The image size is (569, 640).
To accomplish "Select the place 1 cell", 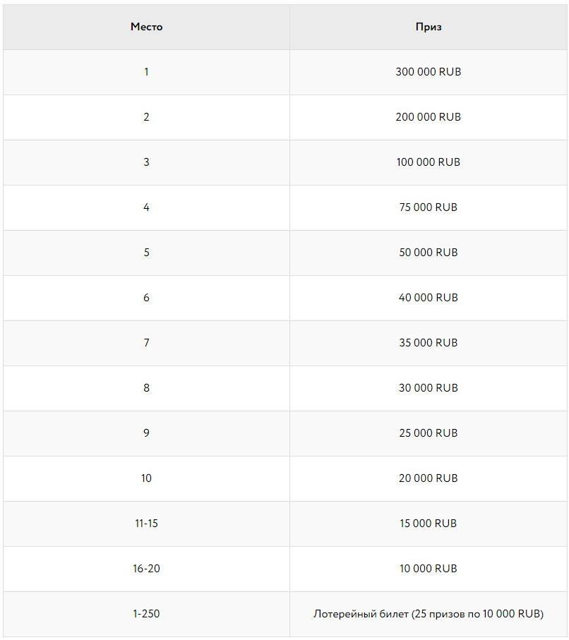I will pos(146,72).
